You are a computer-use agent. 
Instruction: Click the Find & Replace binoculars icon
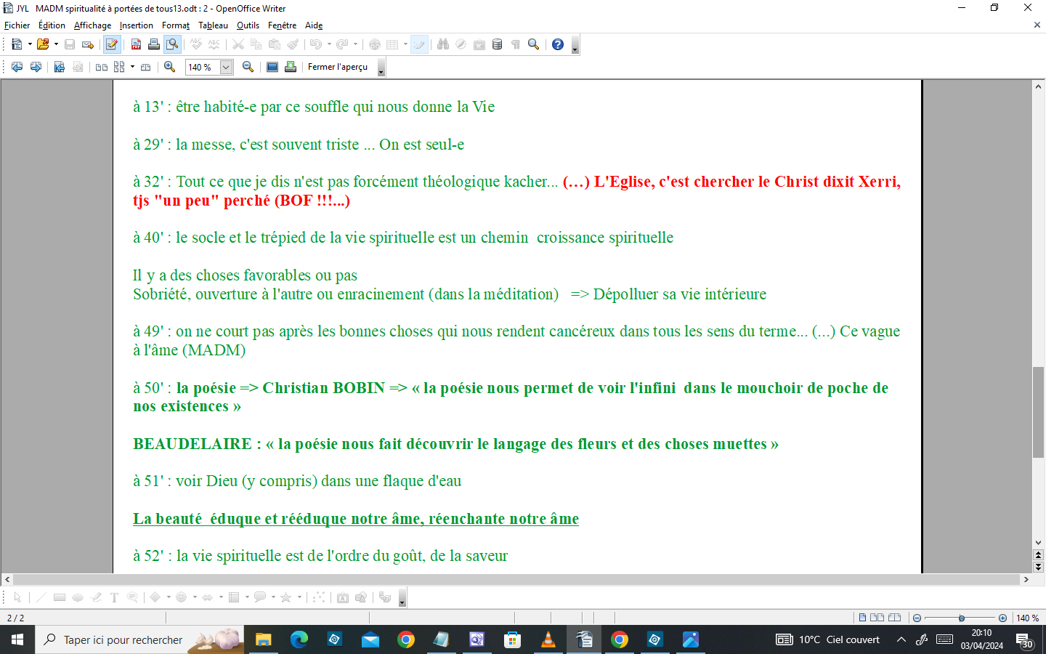[443, 44]
